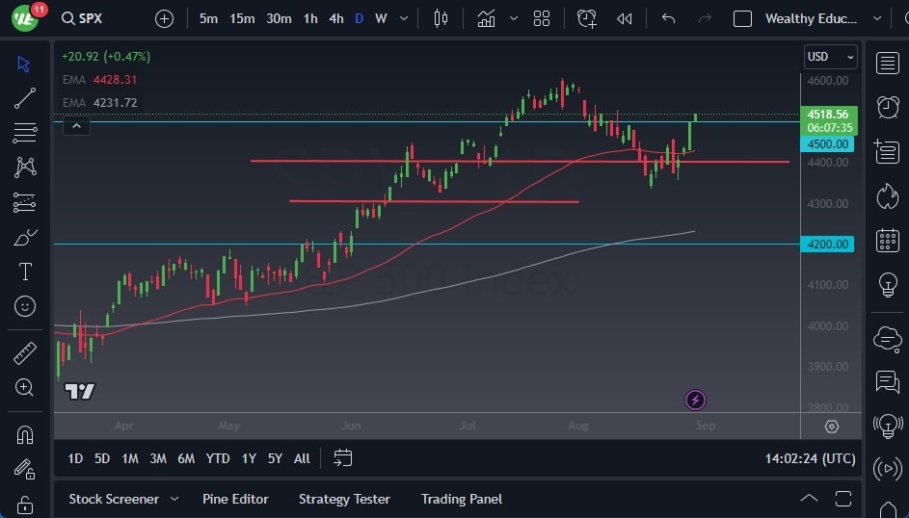Expand more timeframe intervals chevron
909x518 pixels.
coord(404,18)
